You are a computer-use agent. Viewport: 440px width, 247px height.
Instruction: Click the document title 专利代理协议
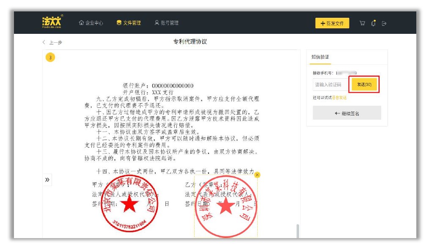pyautogui.click(x=190, y=41)
